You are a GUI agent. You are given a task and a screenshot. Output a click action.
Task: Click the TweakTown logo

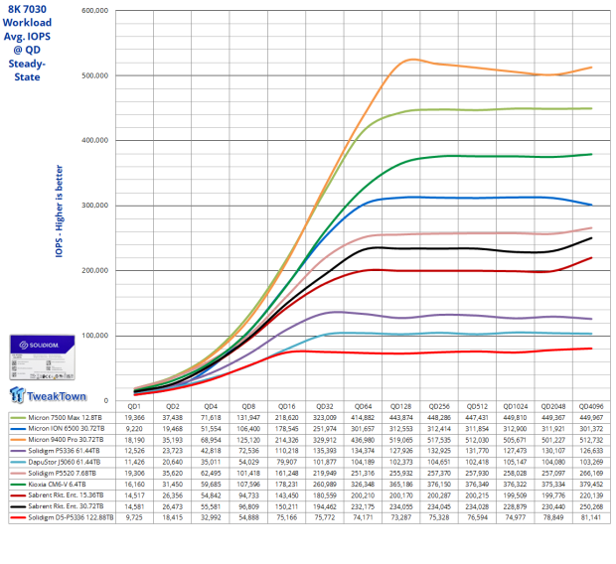(x=48, y=395)
